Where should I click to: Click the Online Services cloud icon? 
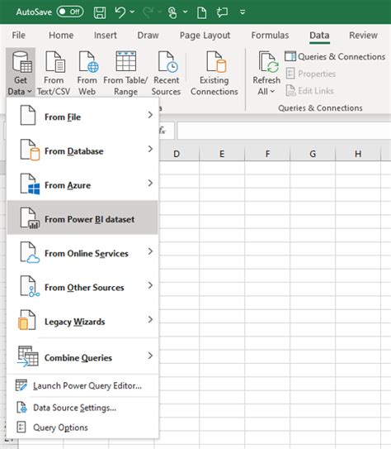pos(30,252)
